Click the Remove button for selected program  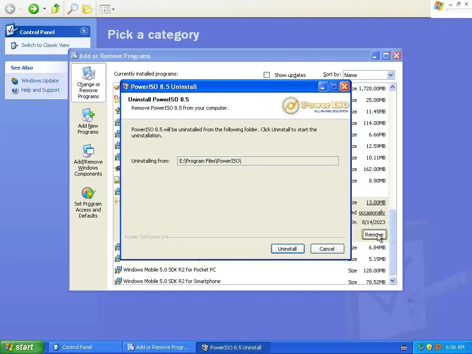(374, 235)
